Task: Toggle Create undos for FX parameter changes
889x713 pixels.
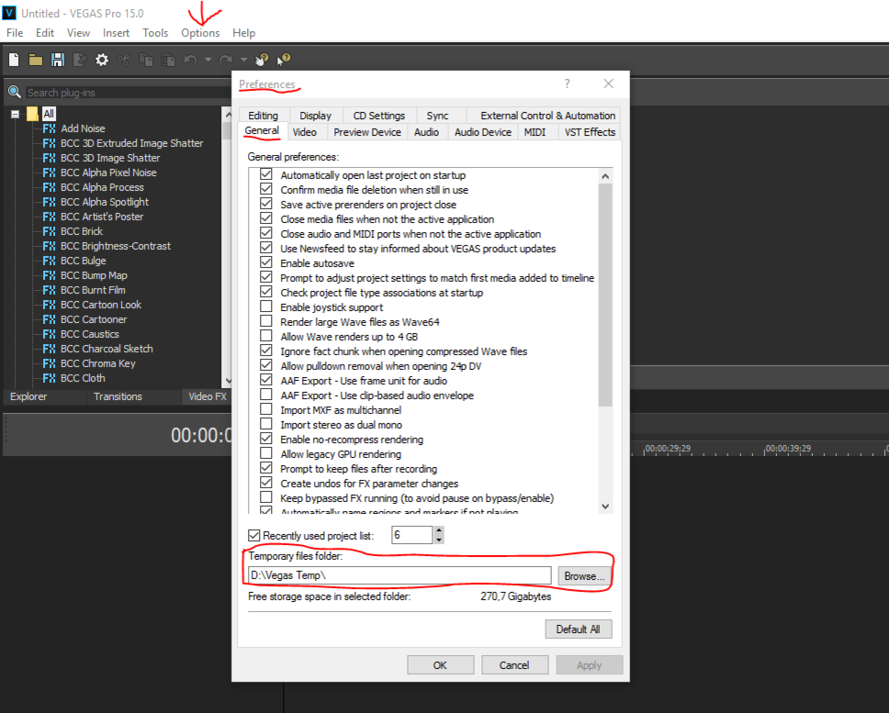Action: click(x=266, y=483)
